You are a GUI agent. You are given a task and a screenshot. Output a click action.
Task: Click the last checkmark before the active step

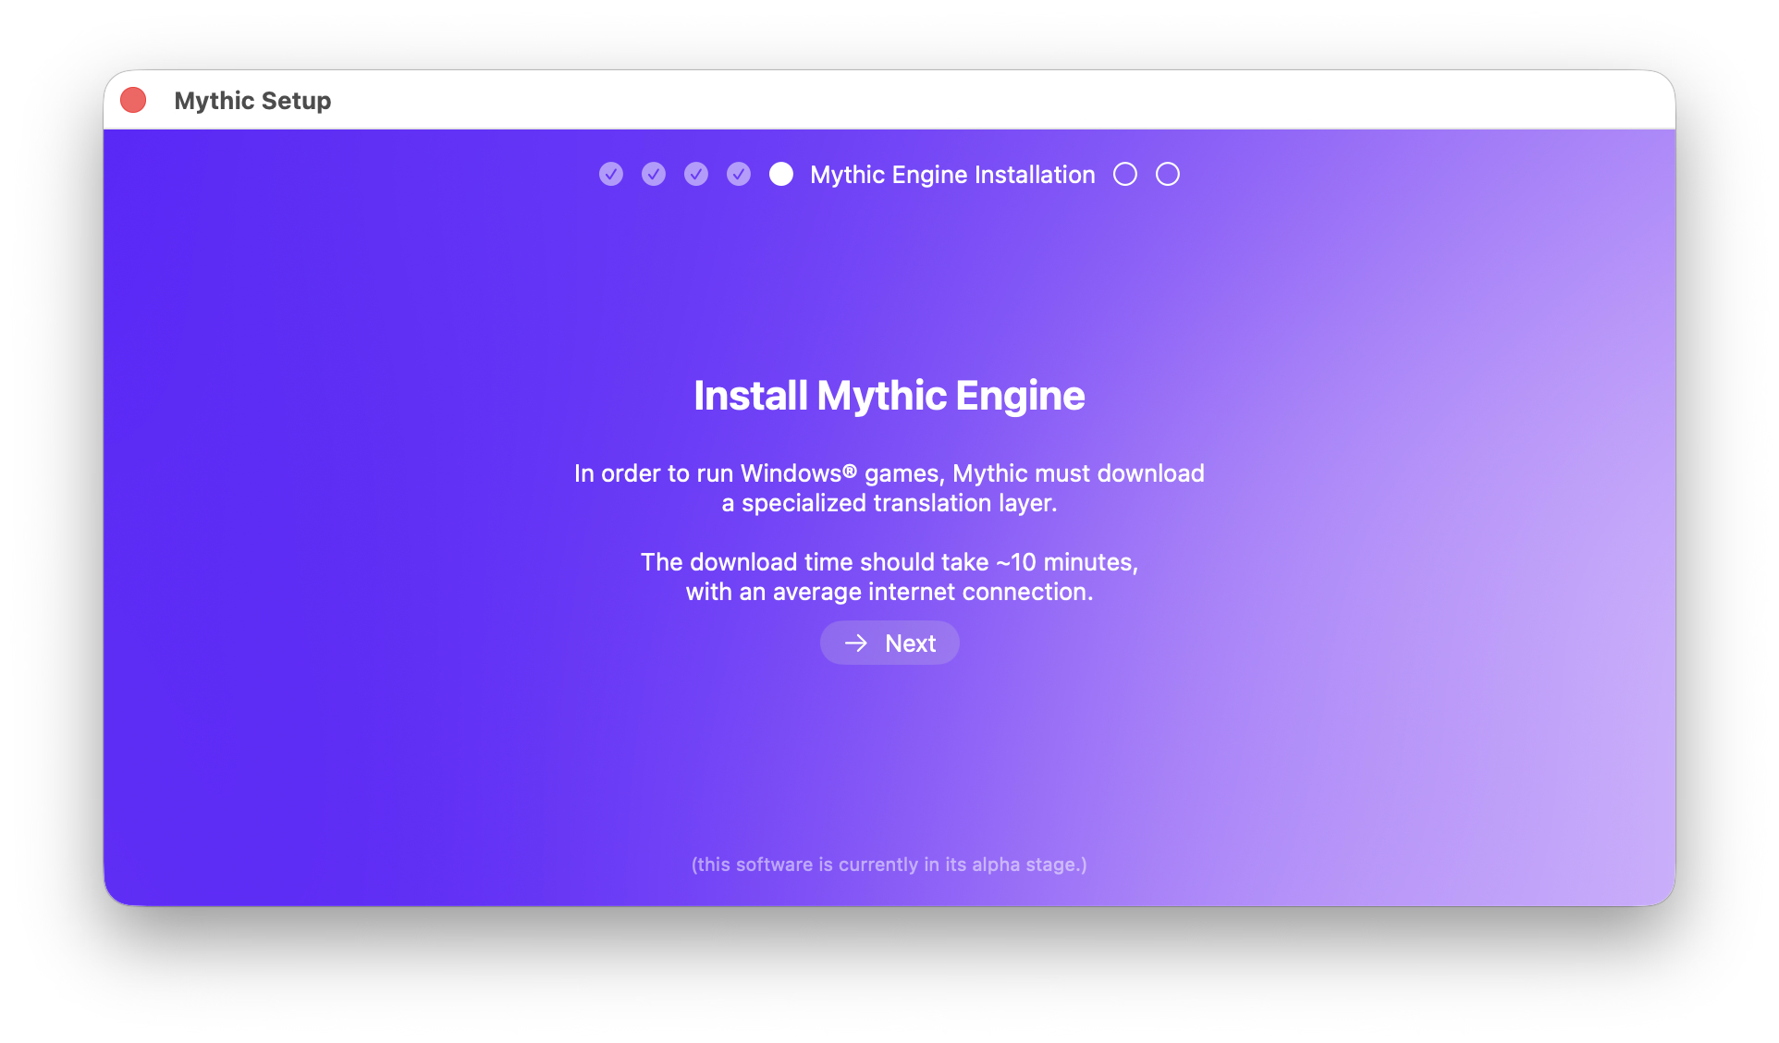coord(739,174)
